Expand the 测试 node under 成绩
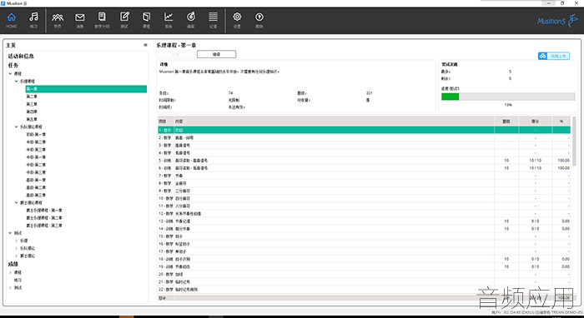The image size is (584, 318). 10,288
